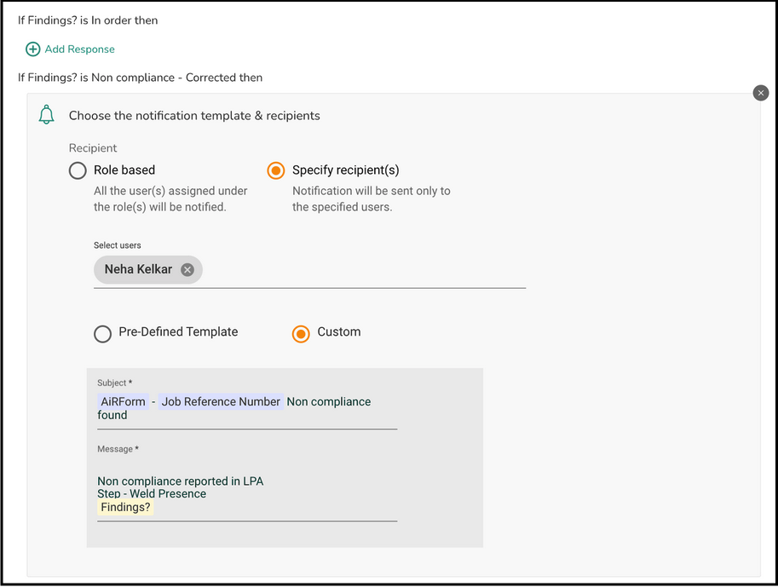The height and width of the screenshot is (587, 778).
Task: Click the Findings? tag in Message
Action: click(125, 507)
